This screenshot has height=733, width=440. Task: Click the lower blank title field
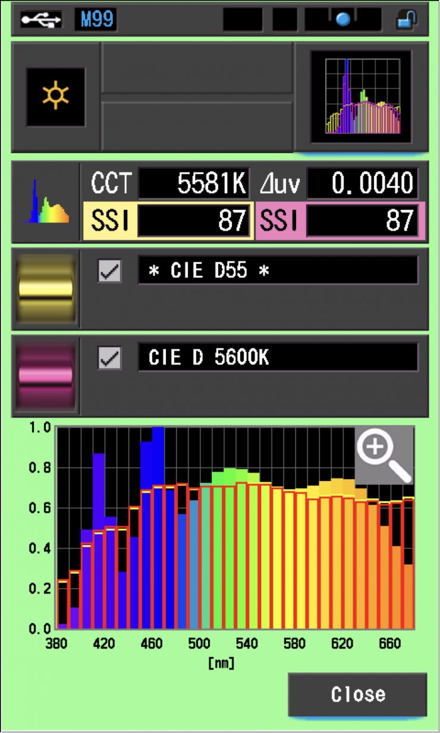pos(197,126)
